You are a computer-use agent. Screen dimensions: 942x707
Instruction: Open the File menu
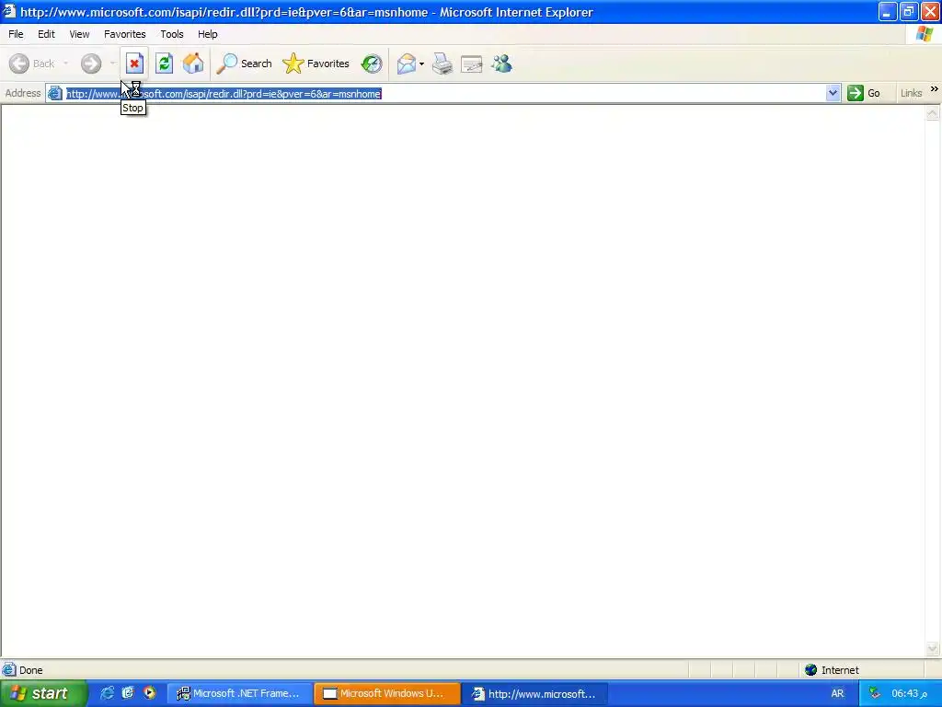click(17, 34)
